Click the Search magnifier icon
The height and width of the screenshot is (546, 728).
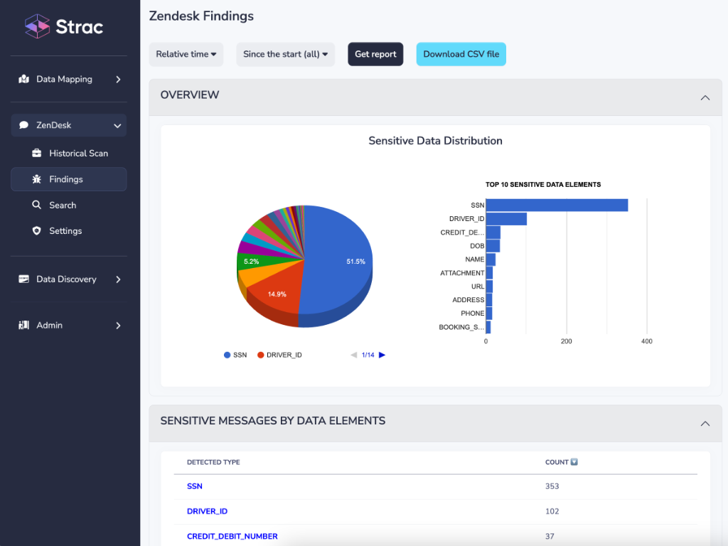click(x=37, y=205)
